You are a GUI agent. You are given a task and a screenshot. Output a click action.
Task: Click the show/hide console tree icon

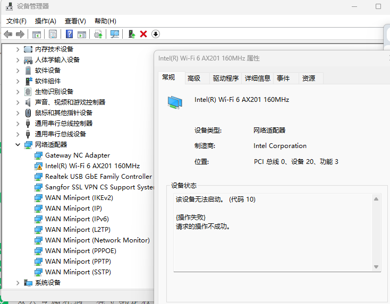click(x=36, y=34)
